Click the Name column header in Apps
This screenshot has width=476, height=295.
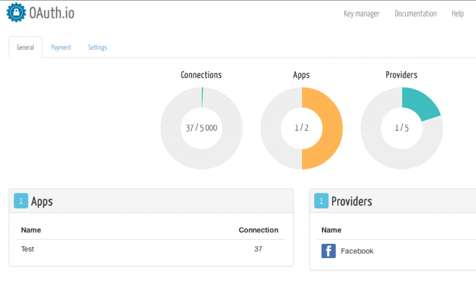point(31,230)
